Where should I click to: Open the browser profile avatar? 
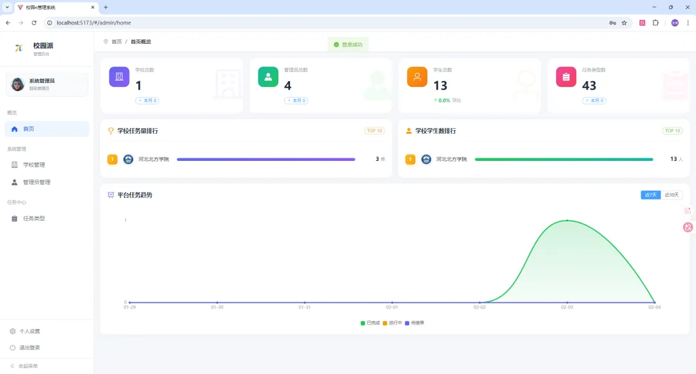tap(675, 23)
